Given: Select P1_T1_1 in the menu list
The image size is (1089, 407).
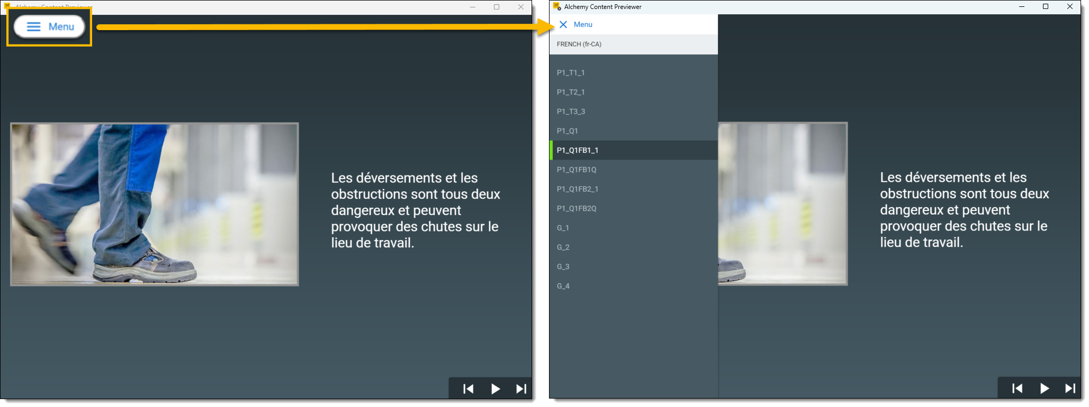Looking at the screenshot, I should click(571, 73).
